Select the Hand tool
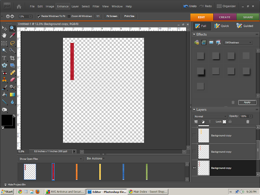Screen dimensions: 260x195 (4, 36)
